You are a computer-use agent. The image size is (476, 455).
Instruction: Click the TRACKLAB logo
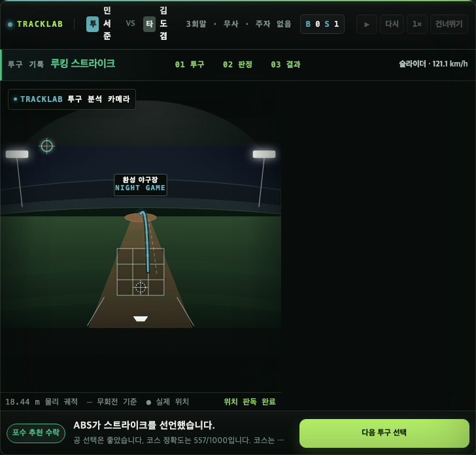pyautogui.click(x=35, y=24)
